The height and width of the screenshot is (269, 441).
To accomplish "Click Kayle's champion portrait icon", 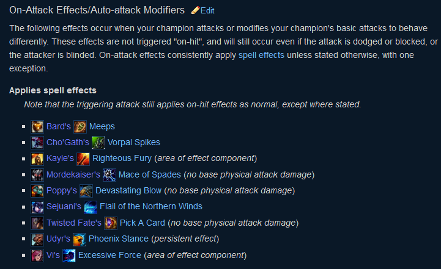I will tap(37, 159).
